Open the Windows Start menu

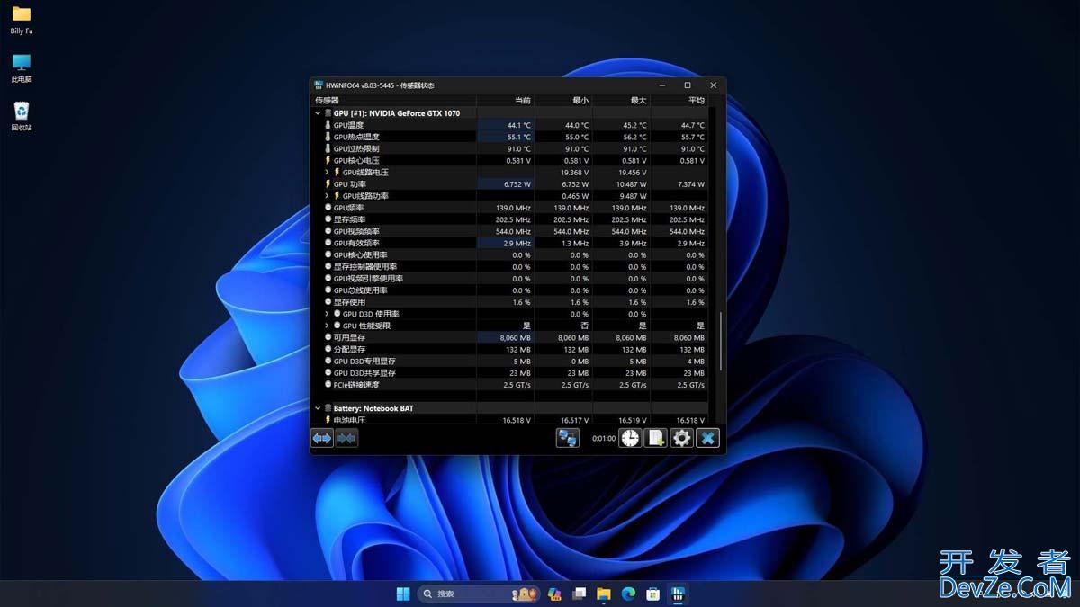point(403,594)
